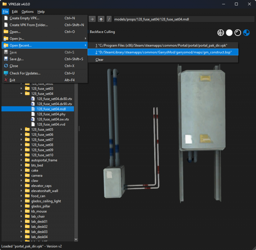Click the forward navigation arrow icon
Image resolution: width=256 pixels, height=250 pixels.
point(92,19)
